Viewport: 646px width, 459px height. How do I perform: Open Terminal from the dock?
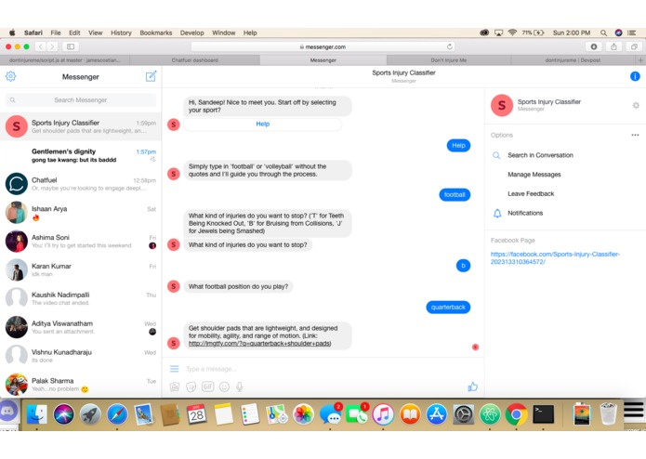point(544,414)
